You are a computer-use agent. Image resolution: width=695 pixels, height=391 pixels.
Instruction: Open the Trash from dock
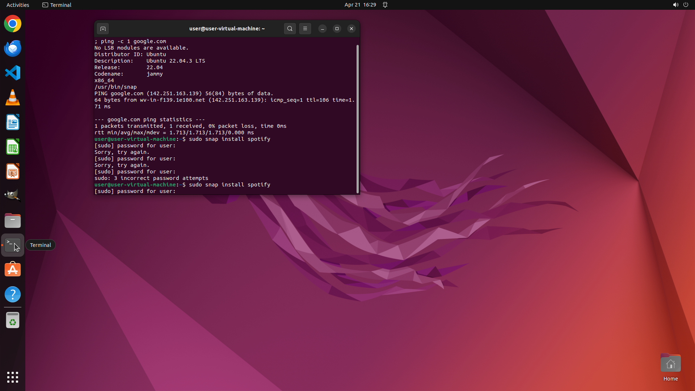[x=13, y=320]
